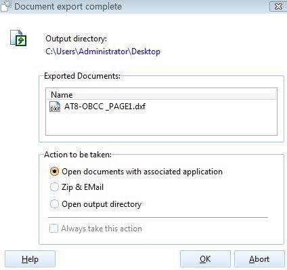
Task: Click the Name column header
Action: 161,94
